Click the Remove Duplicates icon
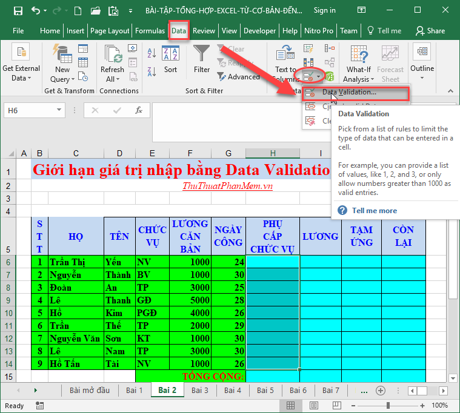This screenshot has width=460, height=413. (308, 62)
